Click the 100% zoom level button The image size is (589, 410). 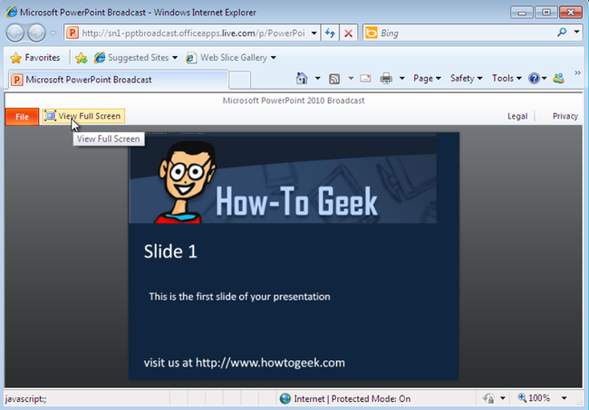[x=534, y=398]
